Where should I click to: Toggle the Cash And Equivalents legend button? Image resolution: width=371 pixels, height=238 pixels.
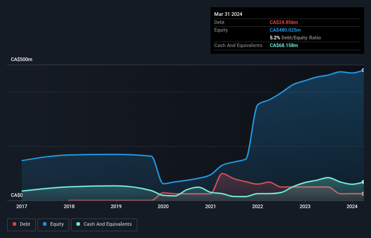tap(104, 224)
